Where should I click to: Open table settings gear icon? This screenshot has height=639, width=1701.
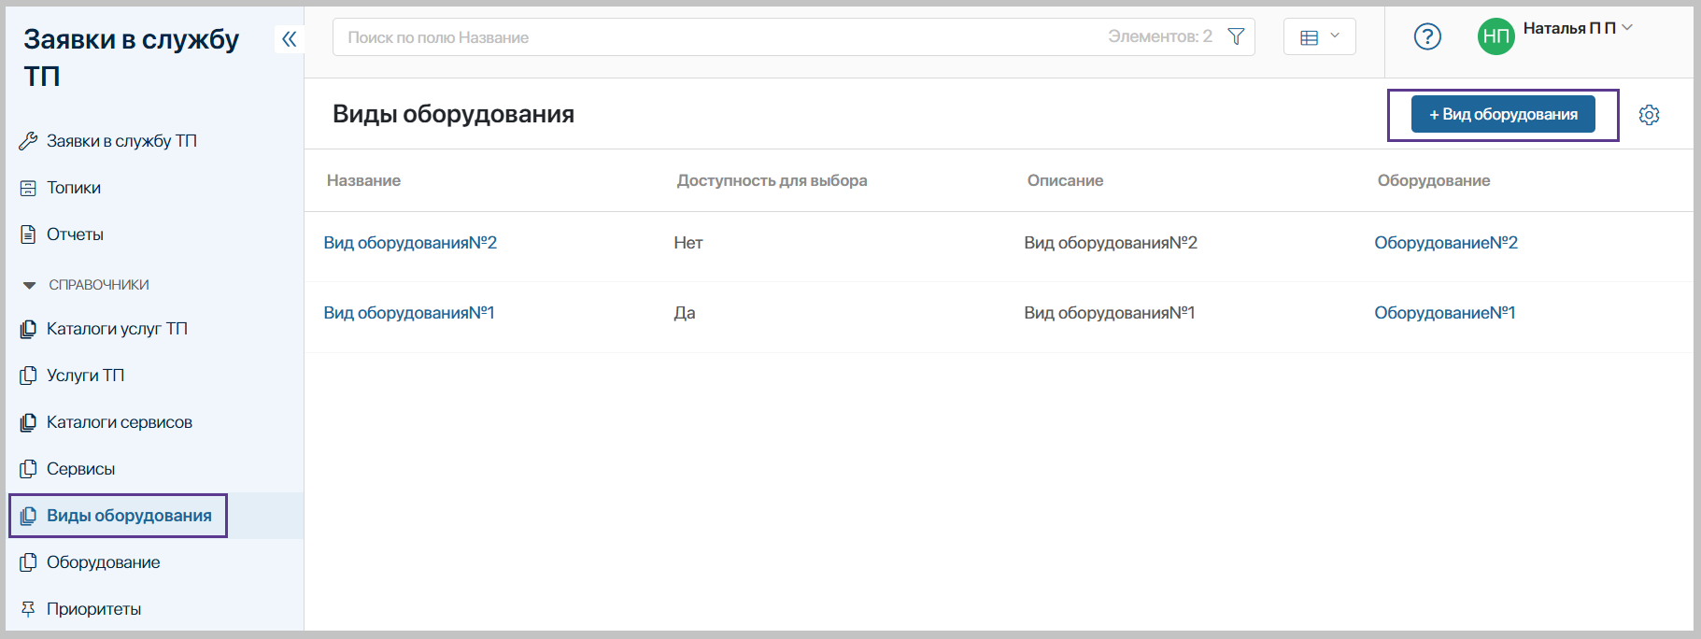[1650, 115]
